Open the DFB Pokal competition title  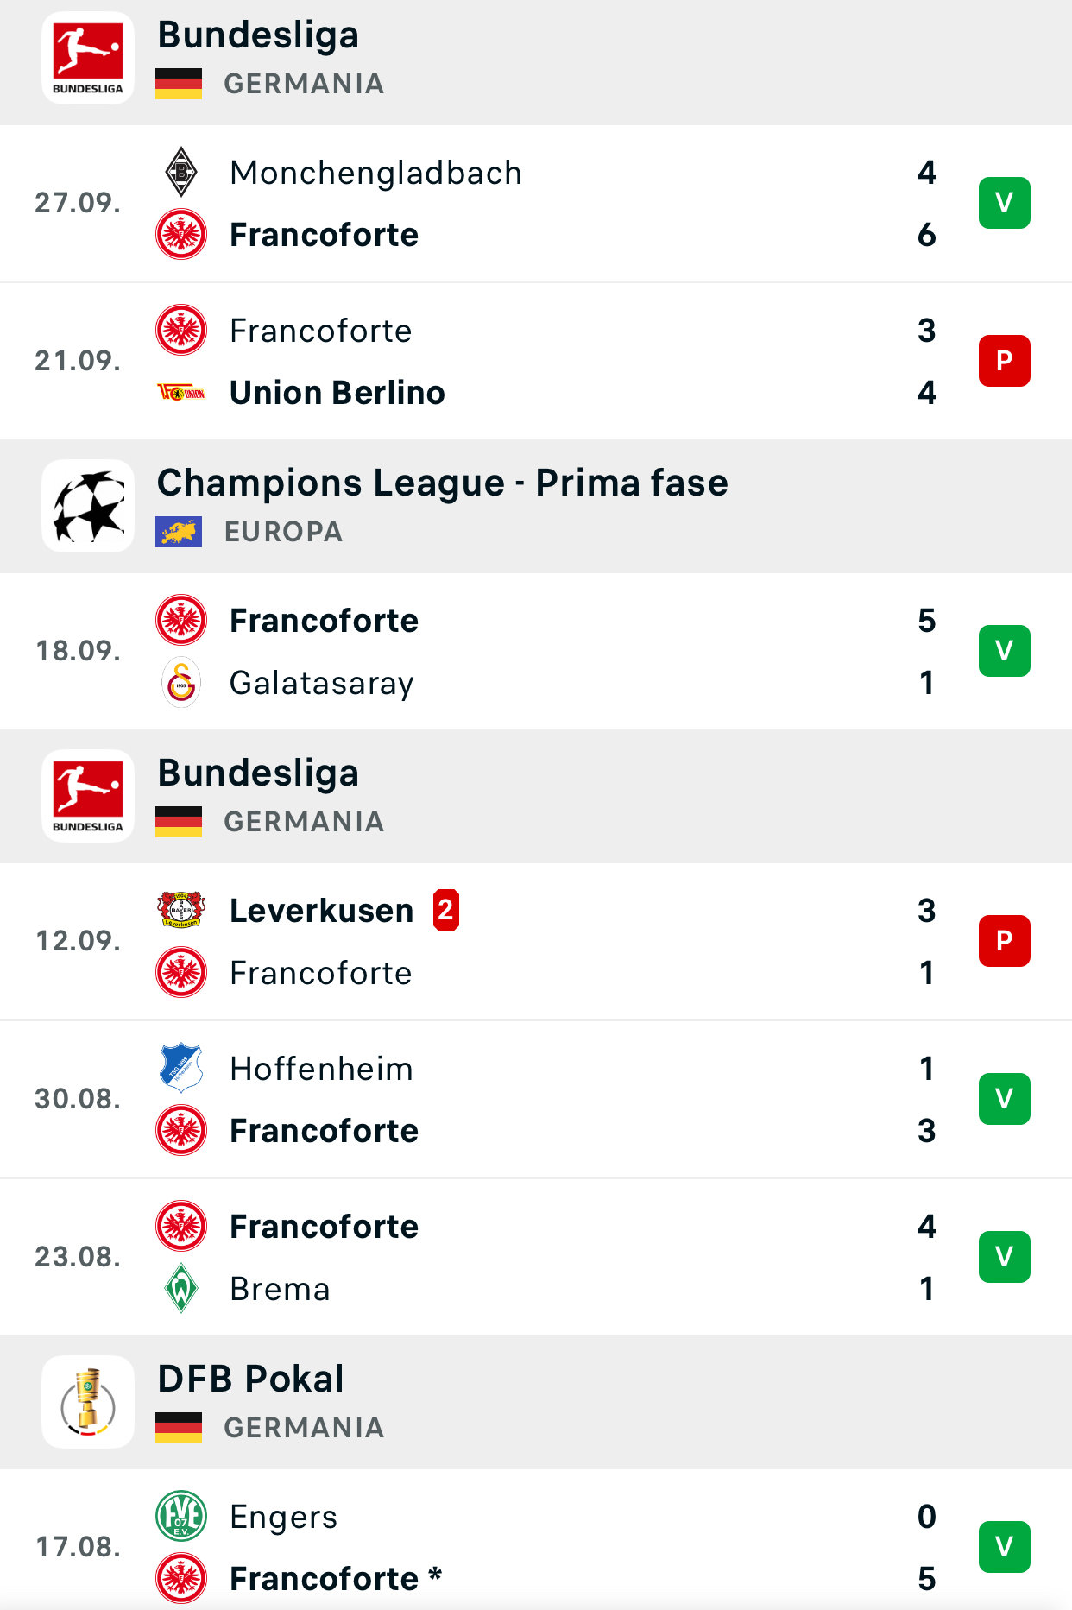[250, 1379]
